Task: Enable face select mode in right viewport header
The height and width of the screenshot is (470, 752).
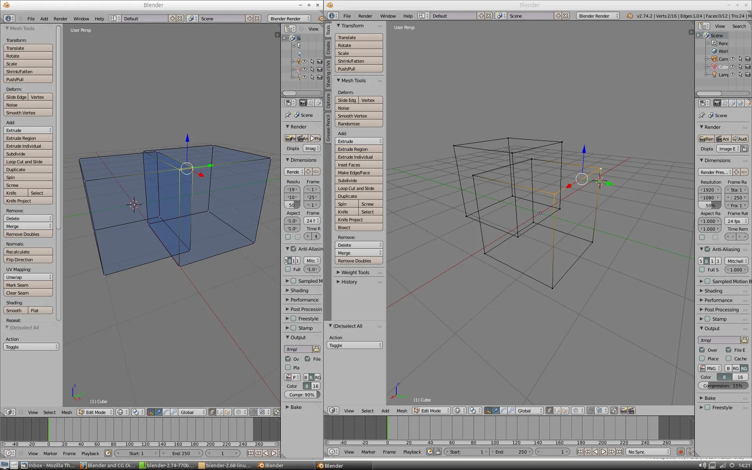Action: pyautogui.click(x=565, y=411)
